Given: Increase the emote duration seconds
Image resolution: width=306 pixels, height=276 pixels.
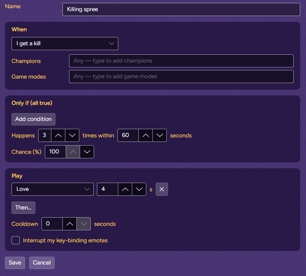Looking at the screenshot, I should (125, 189).
